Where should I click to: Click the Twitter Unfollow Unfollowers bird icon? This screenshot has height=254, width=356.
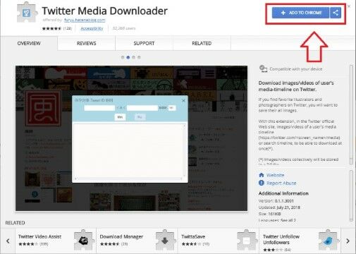(x=328, y=241)
